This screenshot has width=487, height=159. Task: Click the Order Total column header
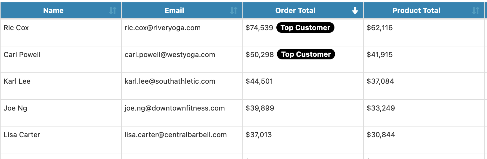coord(295,11)
